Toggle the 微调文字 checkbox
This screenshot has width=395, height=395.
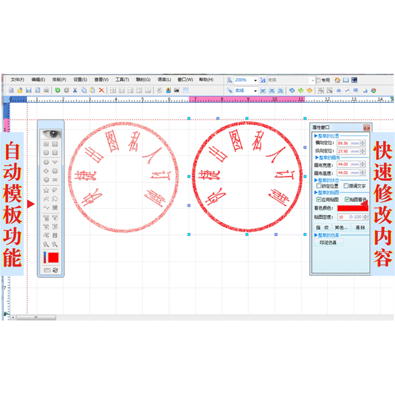(346, 186)
